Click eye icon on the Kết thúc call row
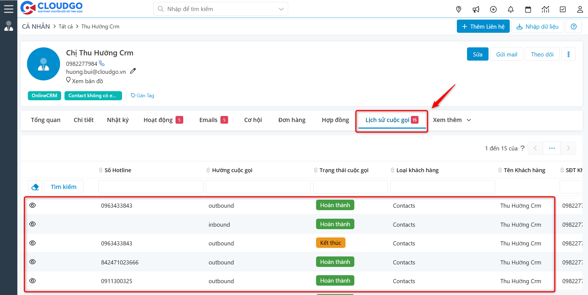The height and width of the screenshot is (295, 588). point(33,243)
